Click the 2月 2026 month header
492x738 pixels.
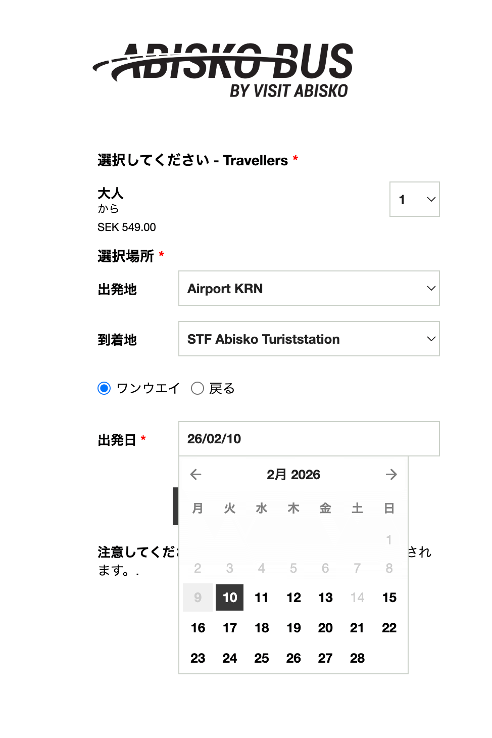coord(293,475)
